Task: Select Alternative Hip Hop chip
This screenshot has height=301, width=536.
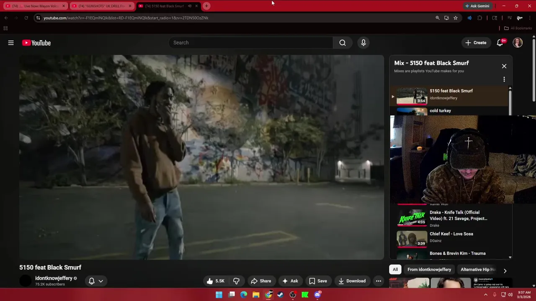Action: [478, 270]
